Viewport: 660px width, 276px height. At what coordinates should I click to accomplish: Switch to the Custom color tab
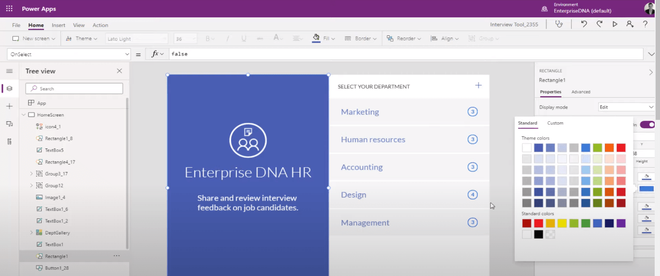[x=555, y=123]
